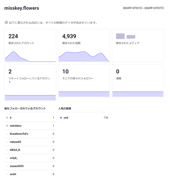The image size is (170, 180).
Task: Select the nakyaa02 account row
Action: 30,142
